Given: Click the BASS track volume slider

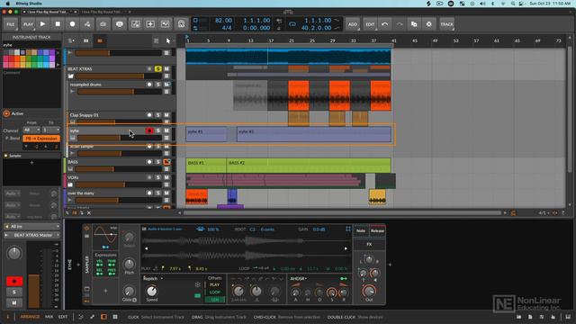Looking at the screenshot, I should [118, 169].
